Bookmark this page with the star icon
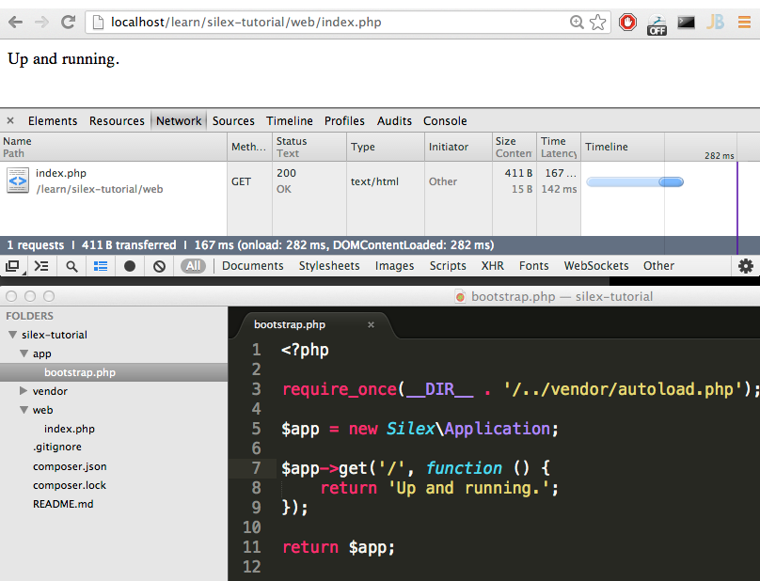Viewport: 760px width, 581px height. click(598, 22)
